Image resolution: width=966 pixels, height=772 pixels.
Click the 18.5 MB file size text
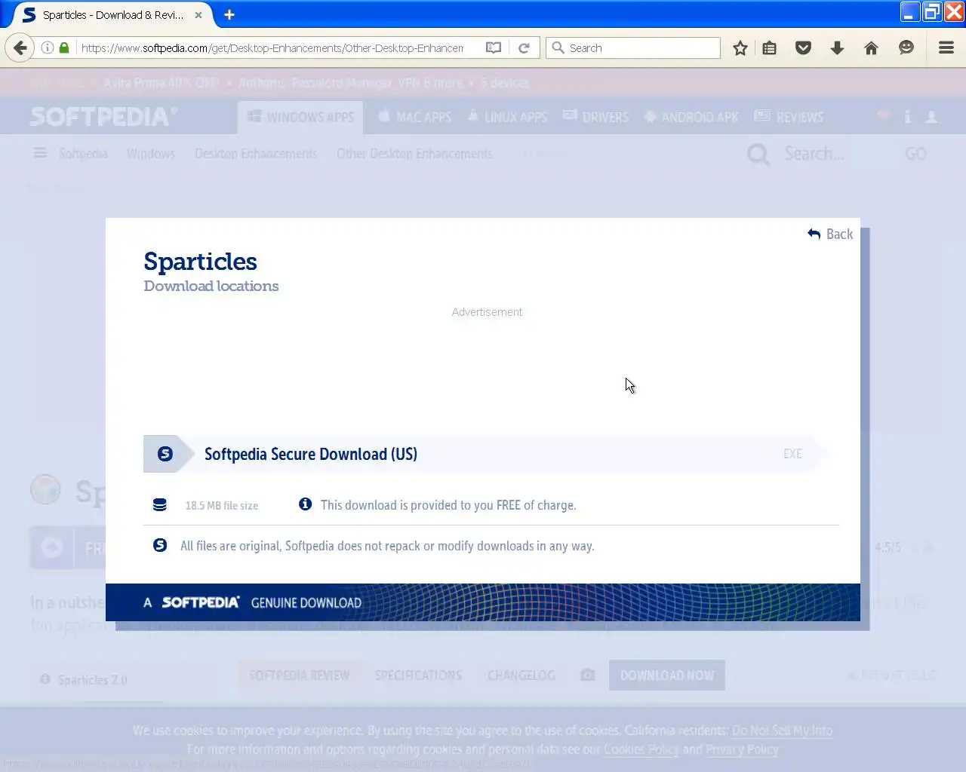pos(222,506)
